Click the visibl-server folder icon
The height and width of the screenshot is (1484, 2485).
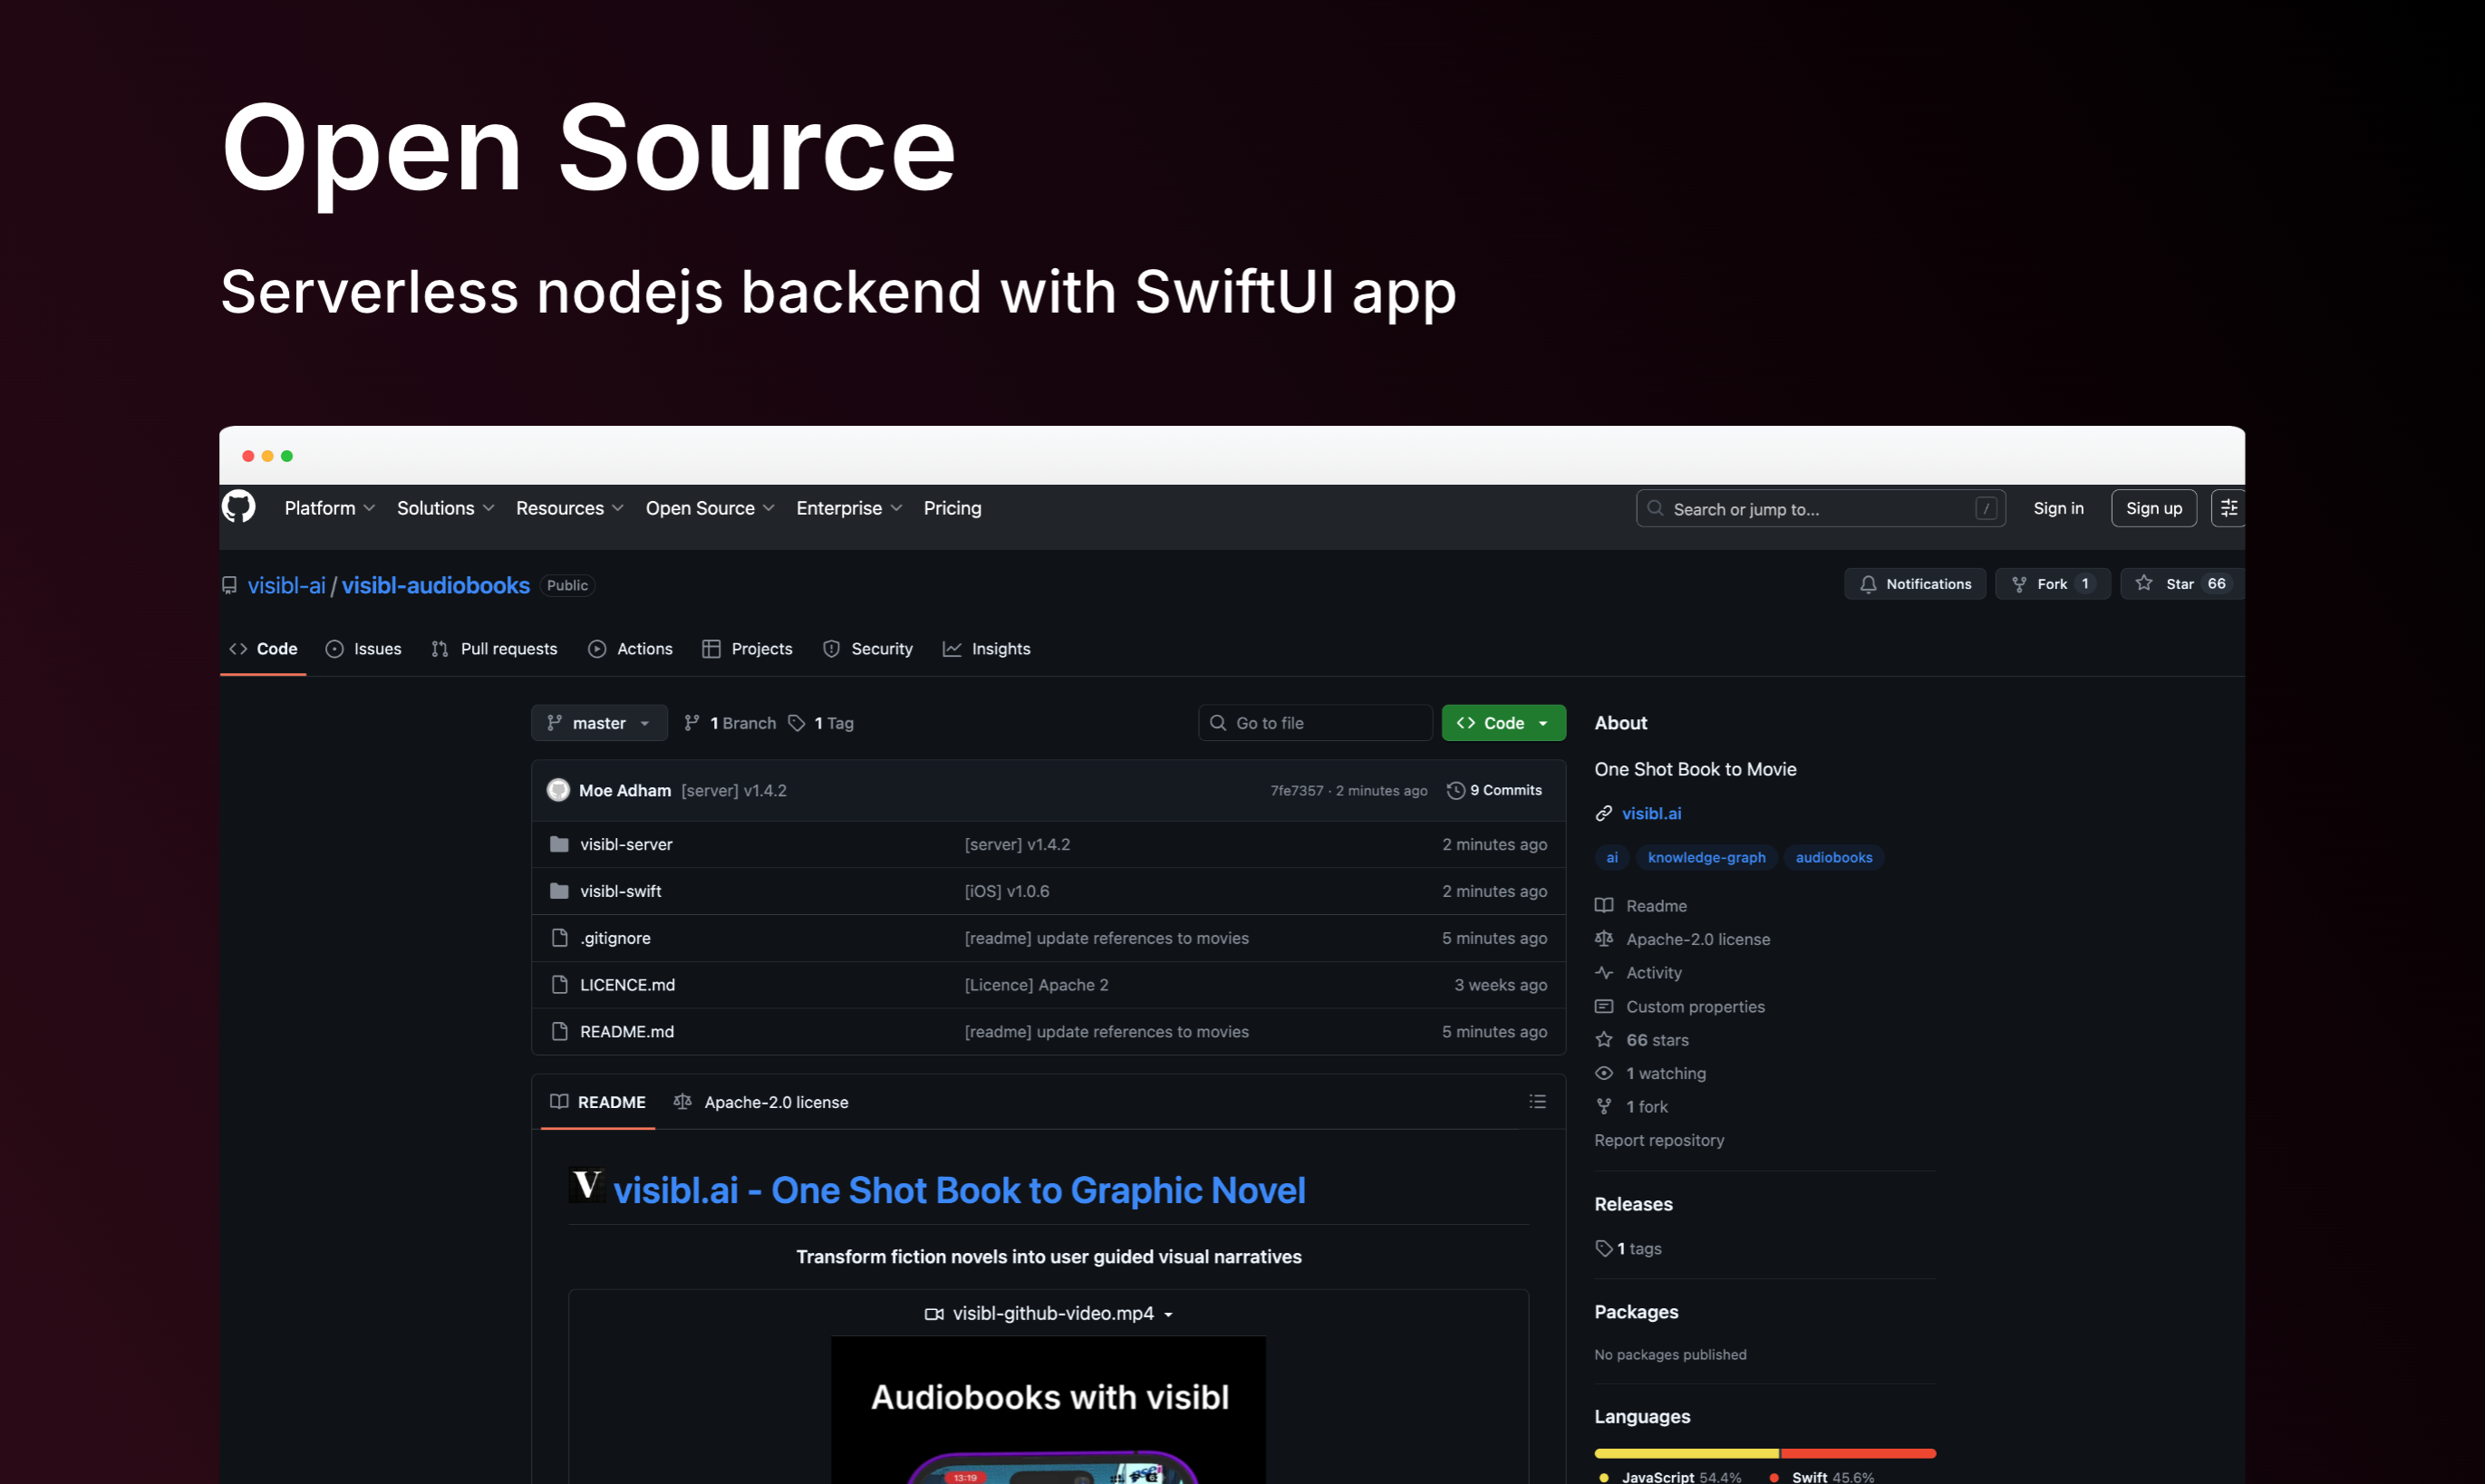(x=559, y=844)
